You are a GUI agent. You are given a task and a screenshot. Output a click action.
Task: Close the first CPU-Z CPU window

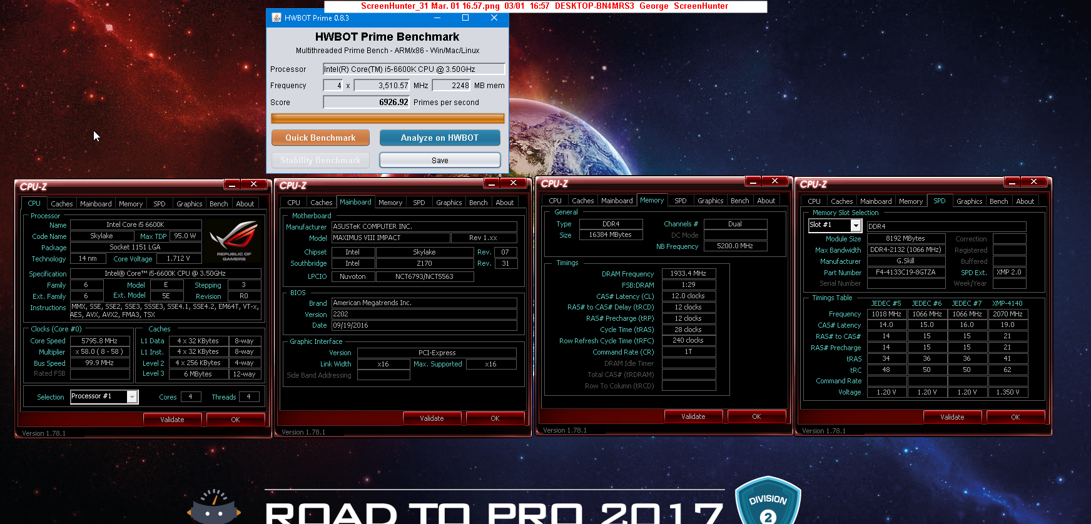253,184
